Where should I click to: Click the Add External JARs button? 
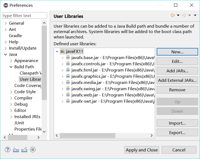point(177,80)
